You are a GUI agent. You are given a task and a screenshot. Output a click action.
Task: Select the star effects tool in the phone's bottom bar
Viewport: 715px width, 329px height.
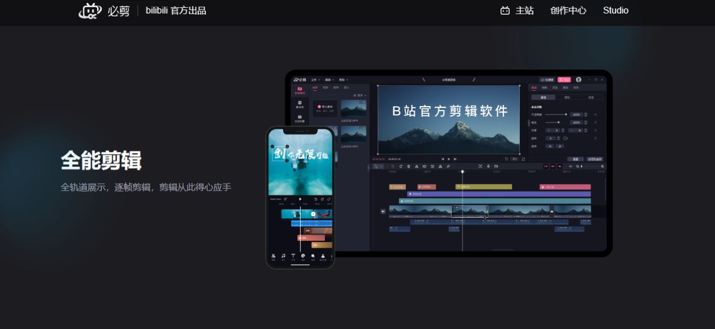pos(313,257)
